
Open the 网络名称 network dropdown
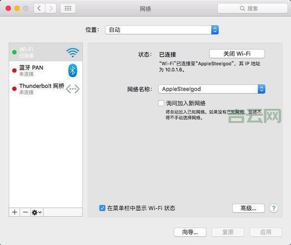(x=212, y=89)
